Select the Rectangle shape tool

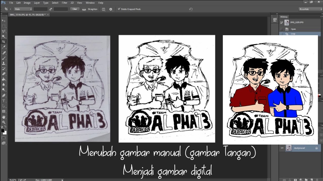[4, 111]
